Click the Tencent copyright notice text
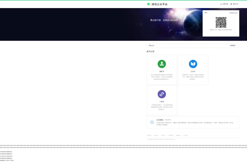The height and width of the screenshot is (162, 247). point(161,139)
